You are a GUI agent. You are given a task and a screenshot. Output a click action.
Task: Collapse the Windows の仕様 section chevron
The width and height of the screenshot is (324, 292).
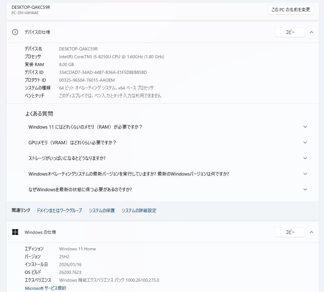coord(311,232)
